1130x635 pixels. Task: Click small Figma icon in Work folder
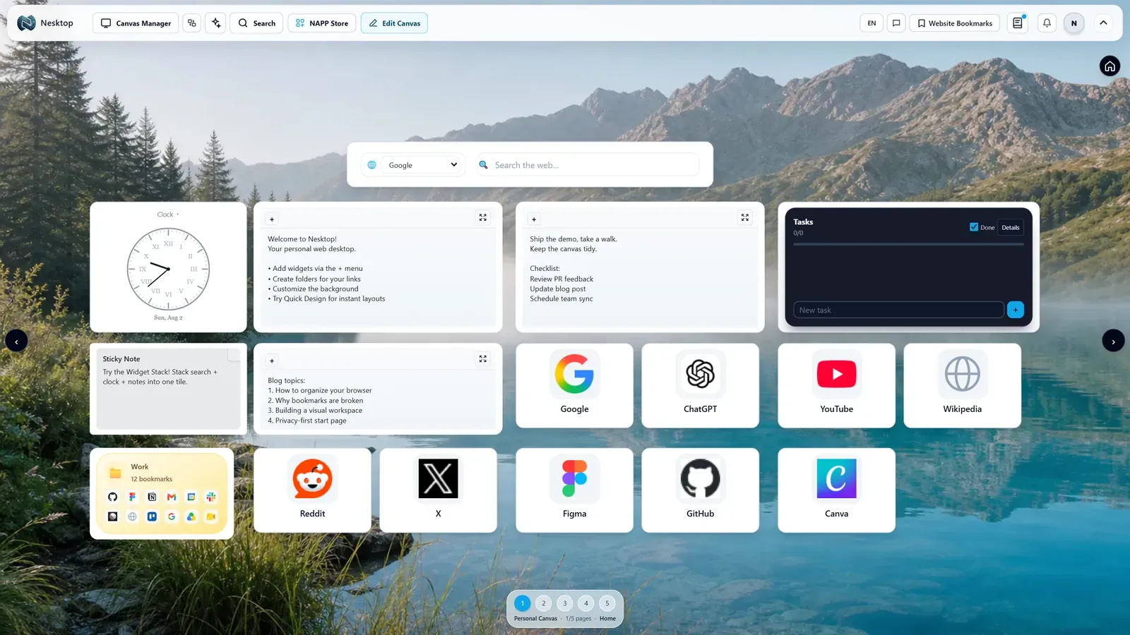(x=132, y=497)
